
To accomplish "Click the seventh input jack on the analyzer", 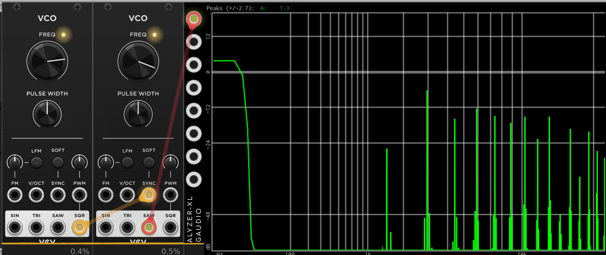I will click(194, 157).
